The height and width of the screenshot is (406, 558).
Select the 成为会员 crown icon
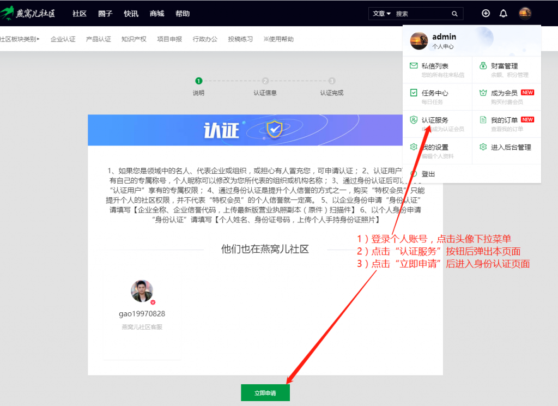tap(483, 93)
